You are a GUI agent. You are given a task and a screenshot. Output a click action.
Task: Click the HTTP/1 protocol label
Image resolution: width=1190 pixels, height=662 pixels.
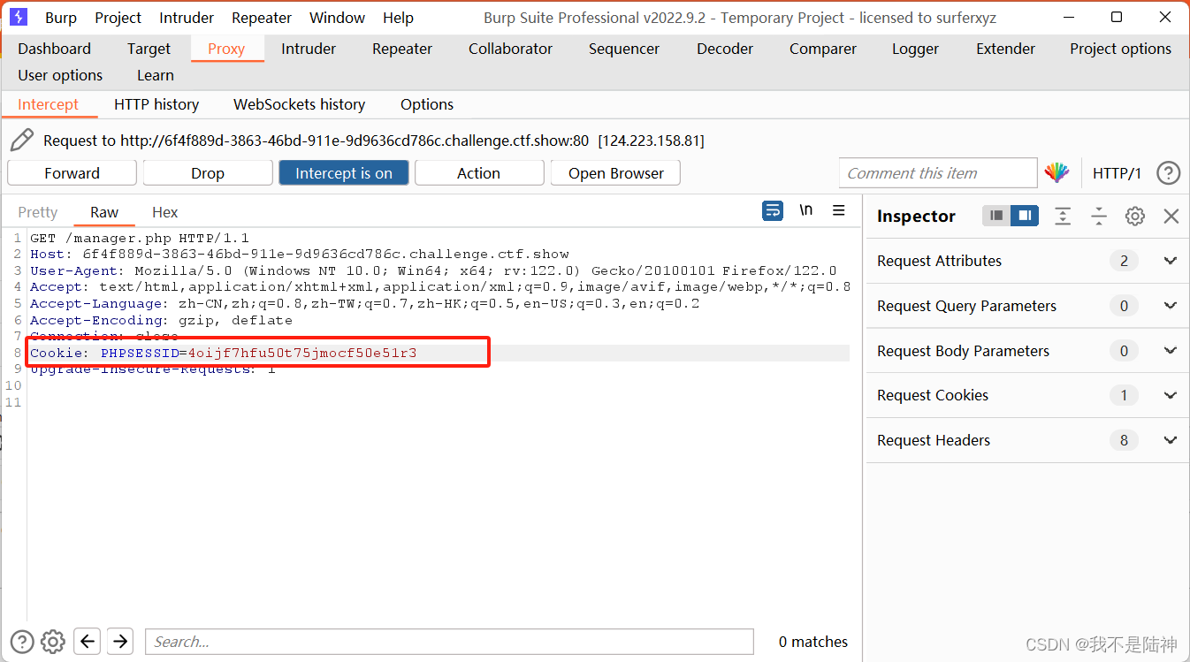click(x=1118, y=173)
